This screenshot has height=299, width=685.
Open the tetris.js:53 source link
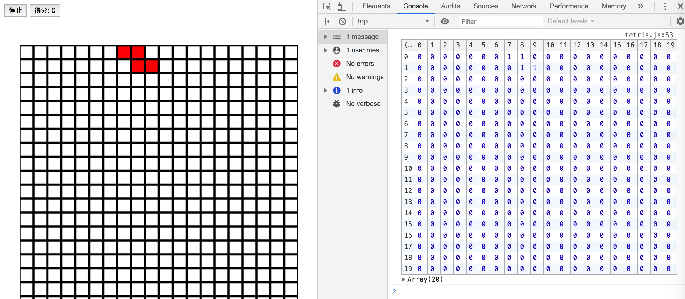(x=649, y=35)
